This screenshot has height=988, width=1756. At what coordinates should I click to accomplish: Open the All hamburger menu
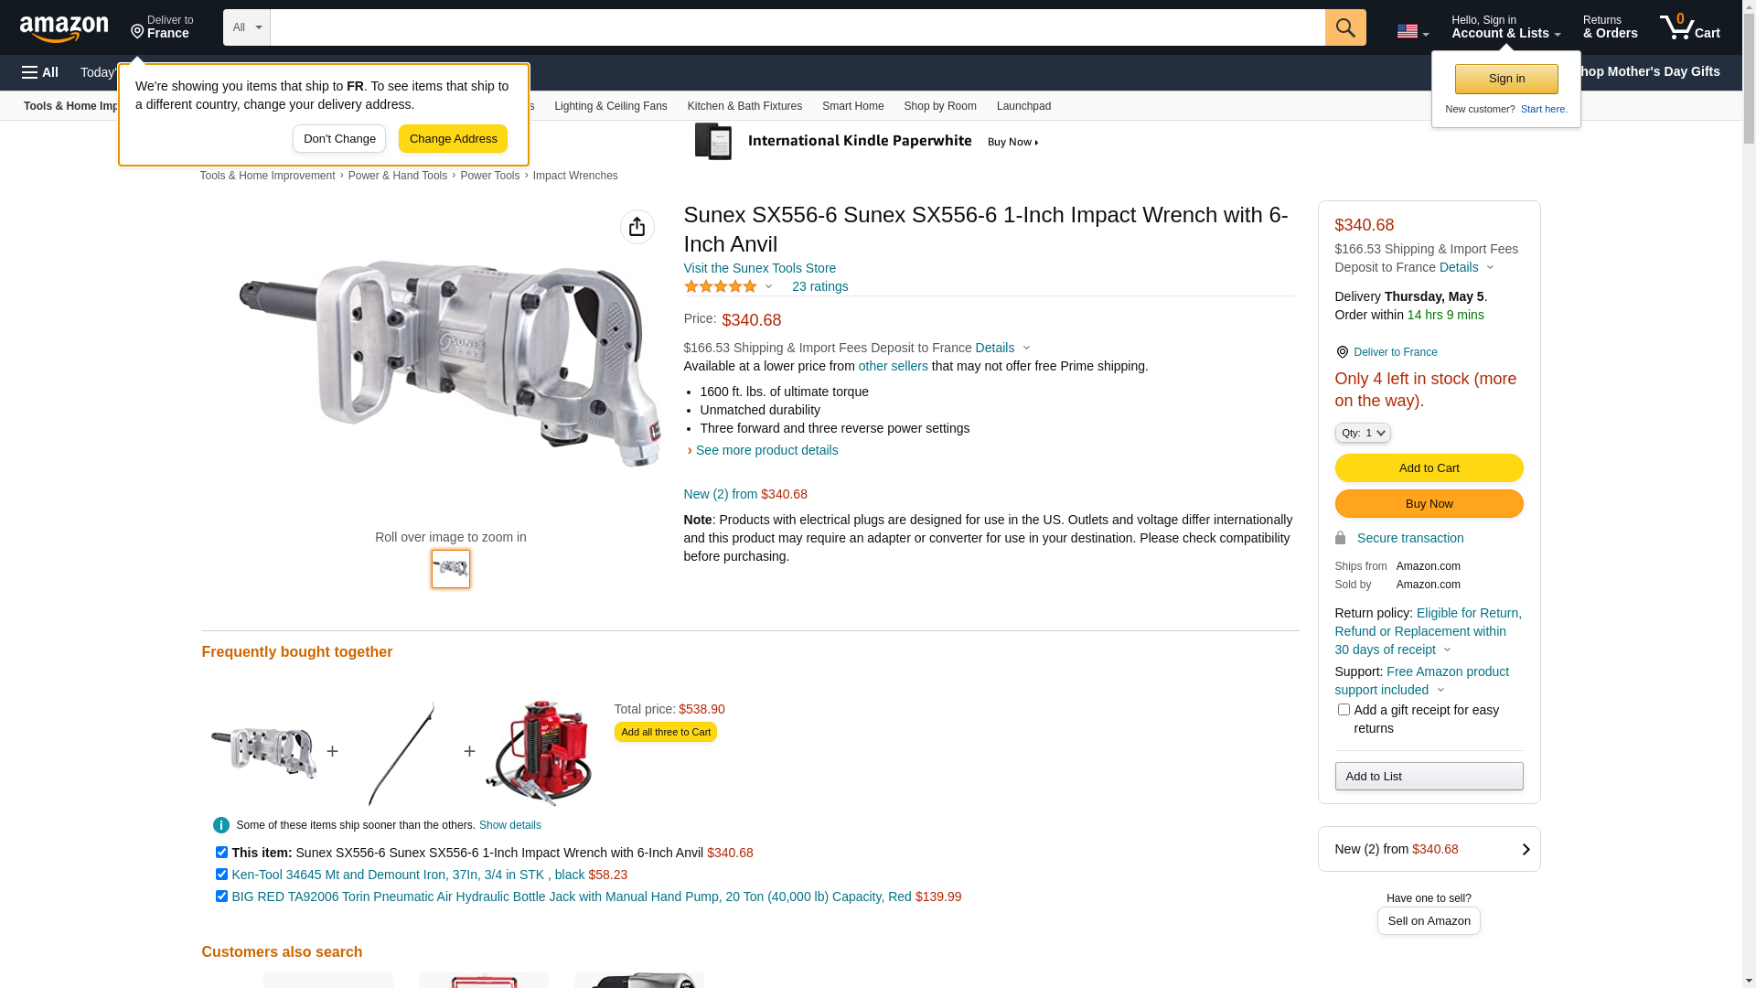pos(40,72)
